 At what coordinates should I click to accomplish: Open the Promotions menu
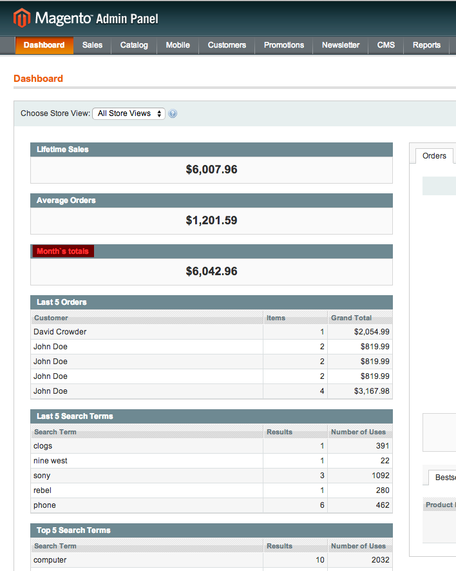284,45
